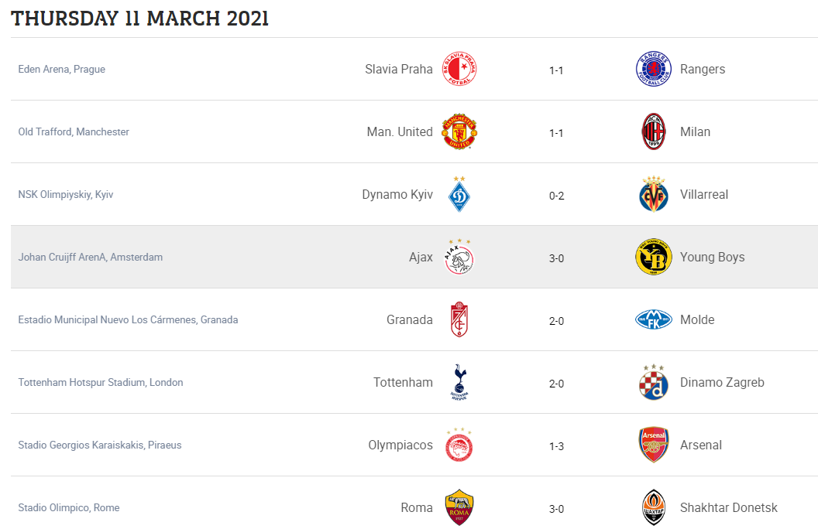The width and height of the screenshot is (818, 529).
Task: Open the Arsenal cannon crest
Action: pos(654,445)
